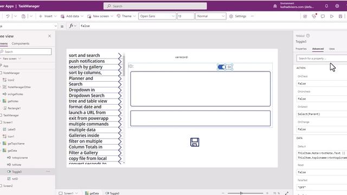Switch to the Ideas tab
This screenshot has height=195, width=347.
(332, 49)
